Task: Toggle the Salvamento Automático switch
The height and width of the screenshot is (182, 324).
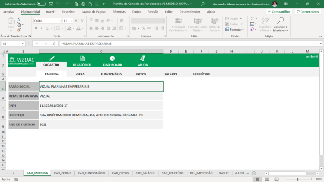Action: point(41,4)
